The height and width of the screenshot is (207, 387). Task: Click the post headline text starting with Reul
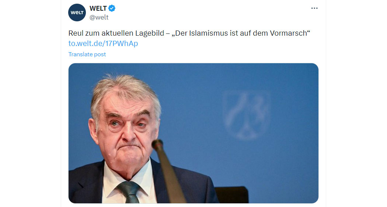(x=189, y=33)
